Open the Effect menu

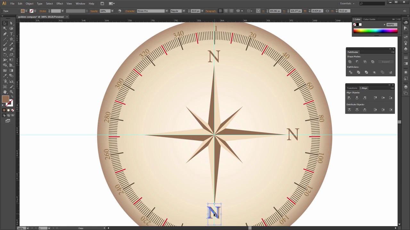[60, 4]
